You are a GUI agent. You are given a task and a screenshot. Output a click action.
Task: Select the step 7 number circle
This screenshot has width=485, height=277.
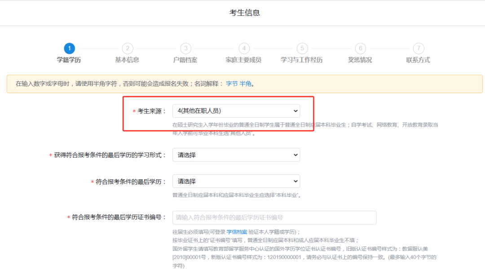tap(418, 48)
